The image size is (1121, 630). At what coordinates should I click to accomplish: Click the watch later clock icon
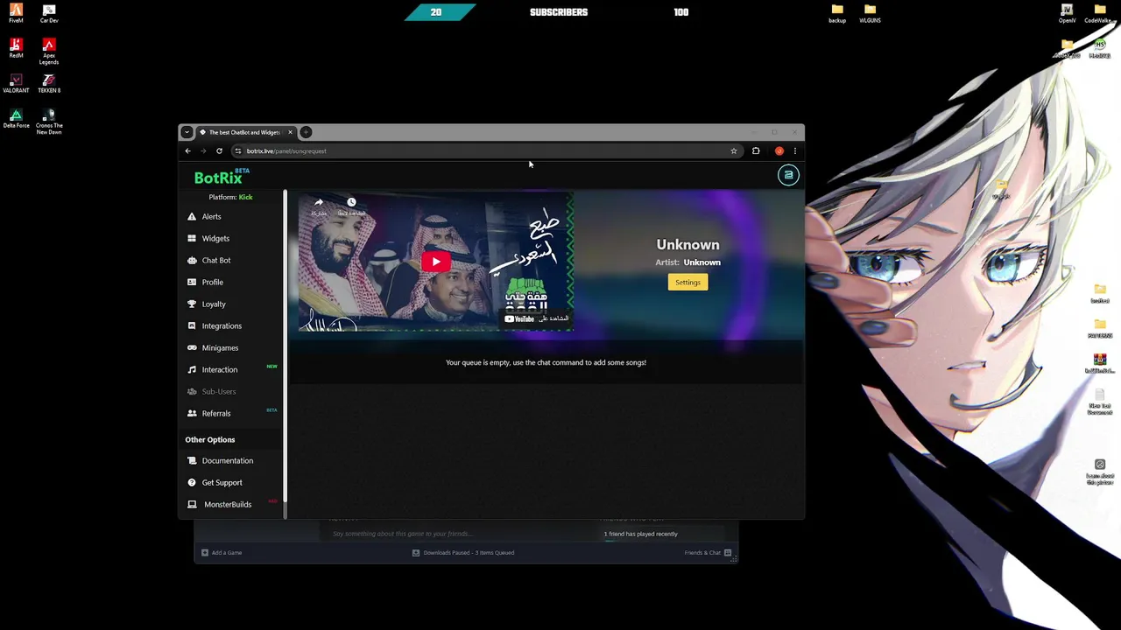(x=351, y=203)
